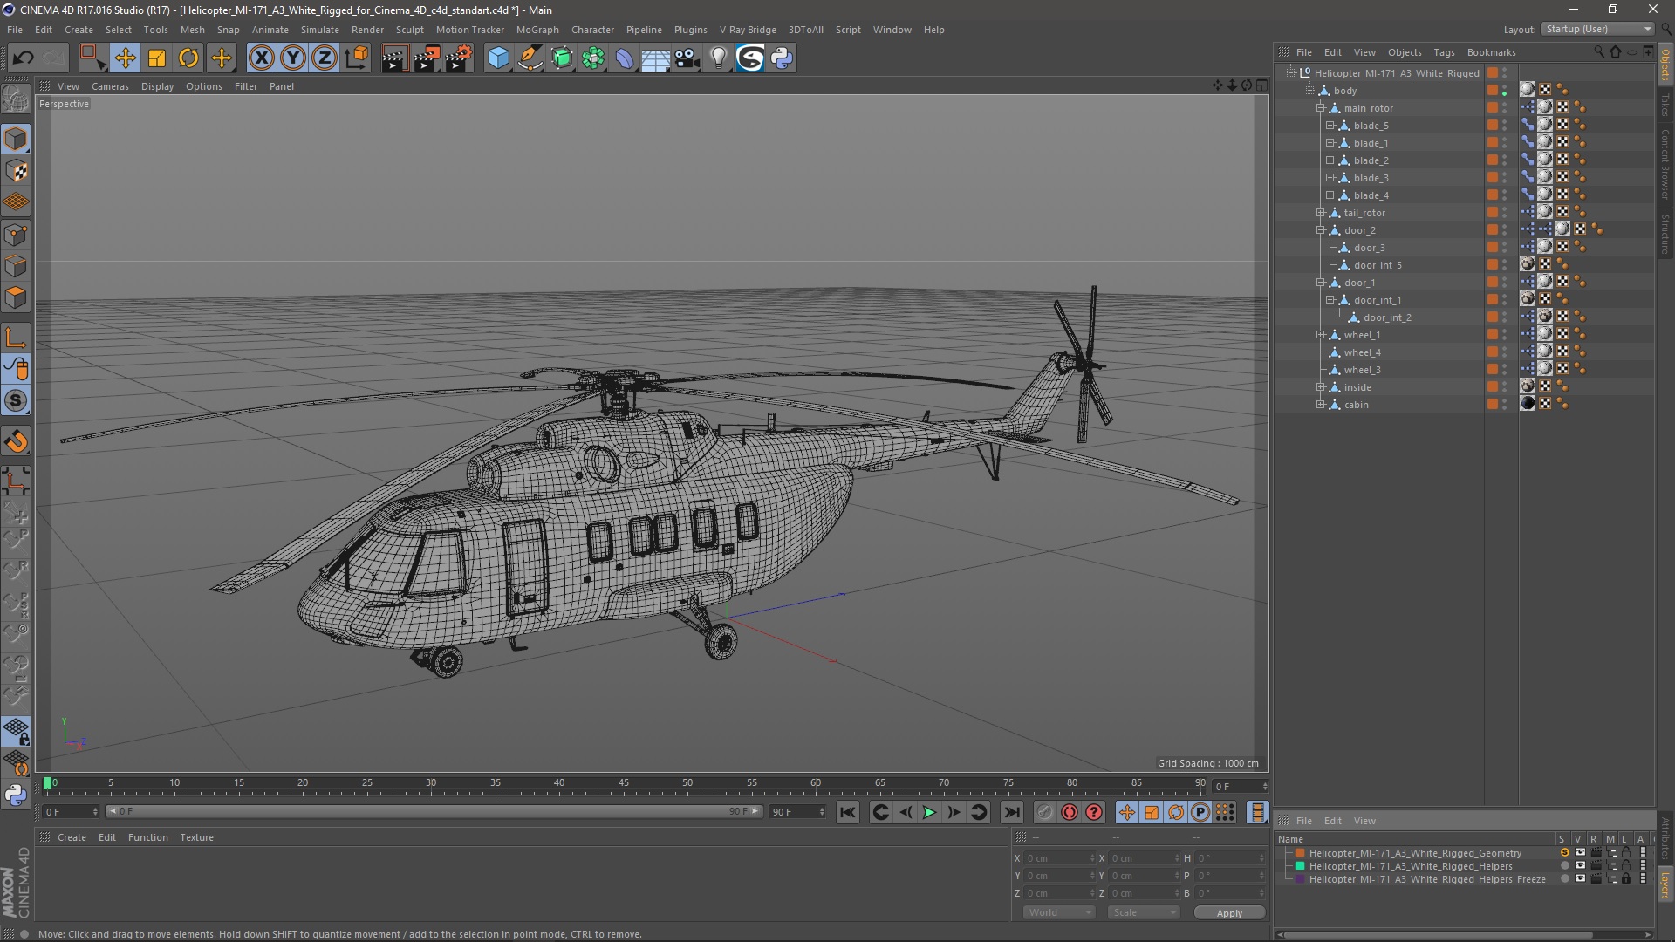The image size is (1675, 942).
Task: Click frame 45 on timeline ruler
Action: tap(623, 783)
